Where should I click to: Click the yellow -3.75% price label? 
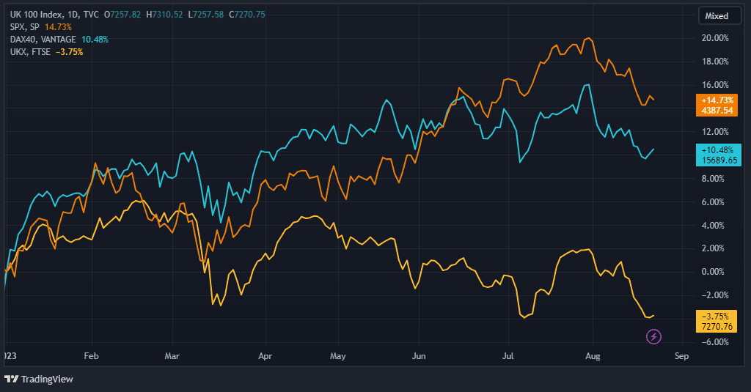pos(717,315)
